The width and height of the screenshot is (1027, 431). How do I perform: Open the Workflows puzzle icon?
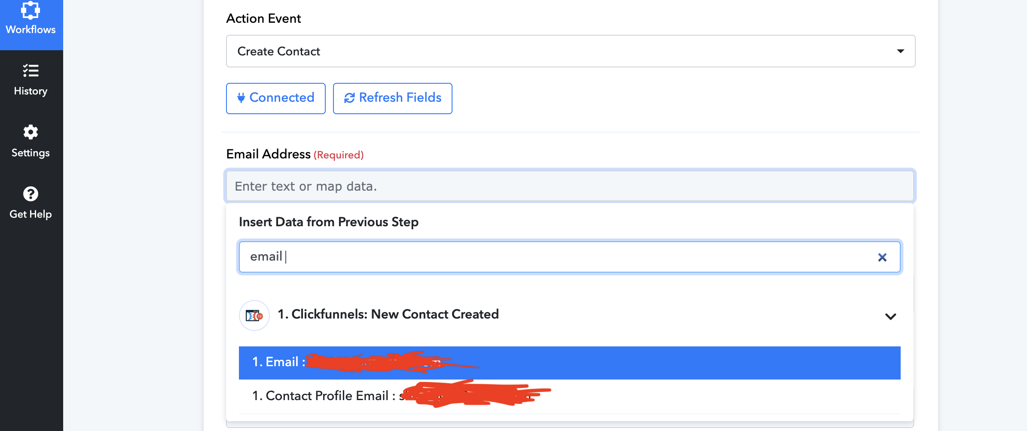click(x=31, y=9)
